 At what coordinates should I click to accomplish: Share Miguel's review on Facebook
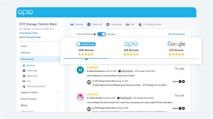(180, 81)
